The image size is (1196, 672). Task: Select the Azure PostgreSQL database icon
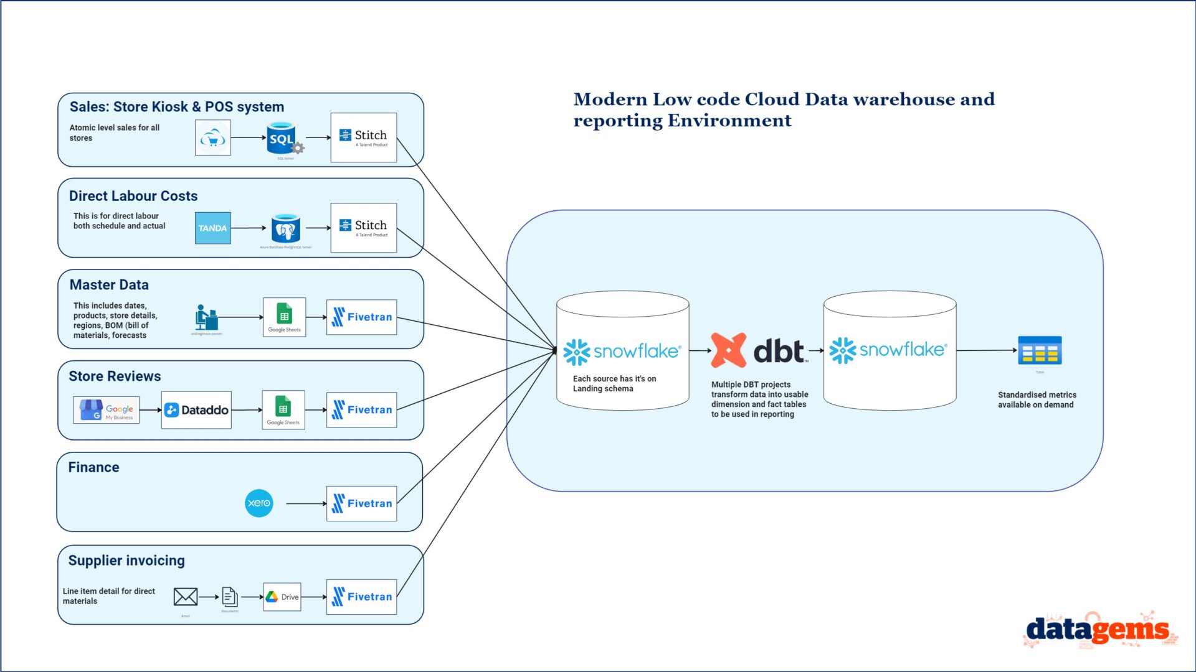point(286,228)
